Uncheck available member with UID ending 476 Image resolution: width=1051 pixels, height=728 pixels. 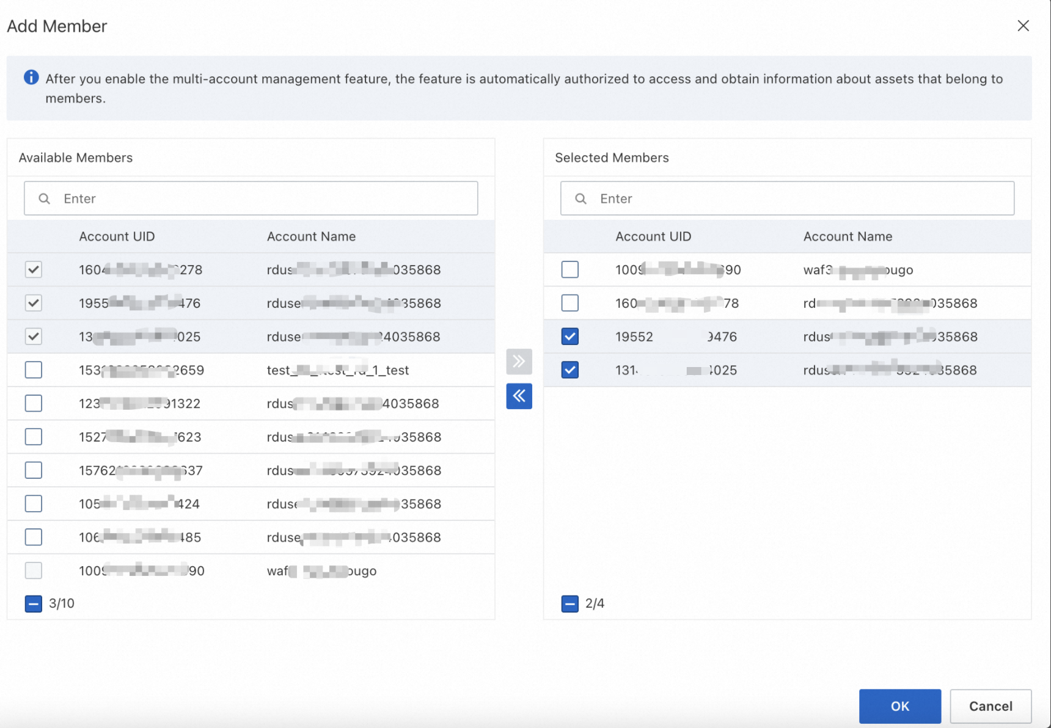pos(34,303)
